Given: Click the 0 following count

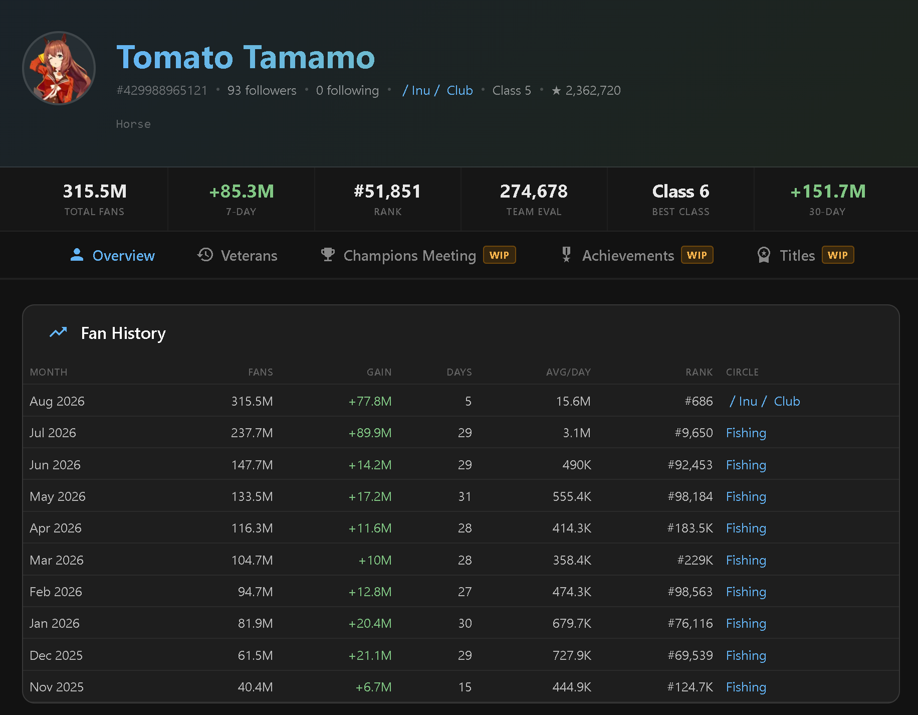Looking at the screenshot, I should pyautogui.click(x=348, y=90).
